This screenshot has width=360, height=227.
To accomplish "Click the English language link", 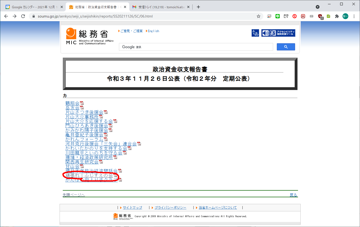I will (x=153, y=31).
